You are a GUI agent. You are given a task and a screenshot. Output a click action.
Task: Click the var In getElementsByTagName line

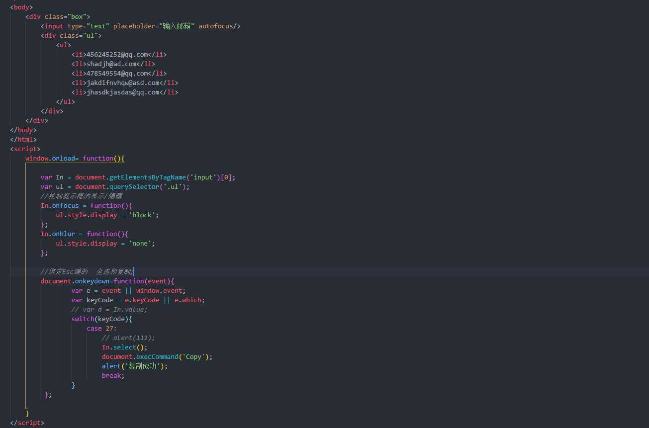pyautogui.click(x=138, y=177)
